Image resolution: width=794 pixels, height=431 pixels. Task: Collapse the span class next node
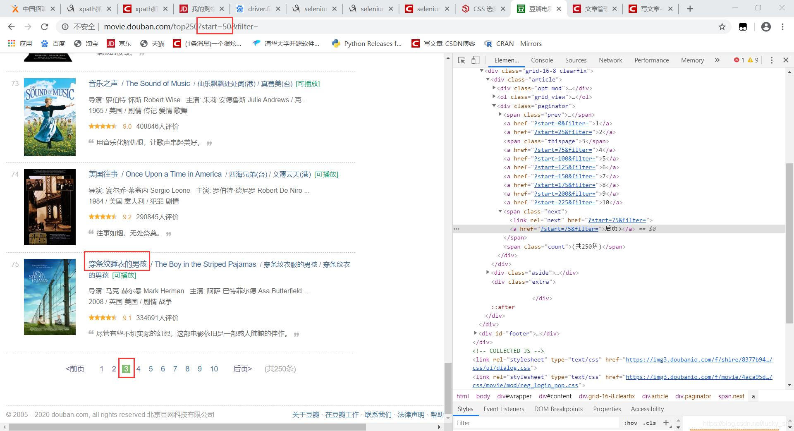tap(500, 211)
